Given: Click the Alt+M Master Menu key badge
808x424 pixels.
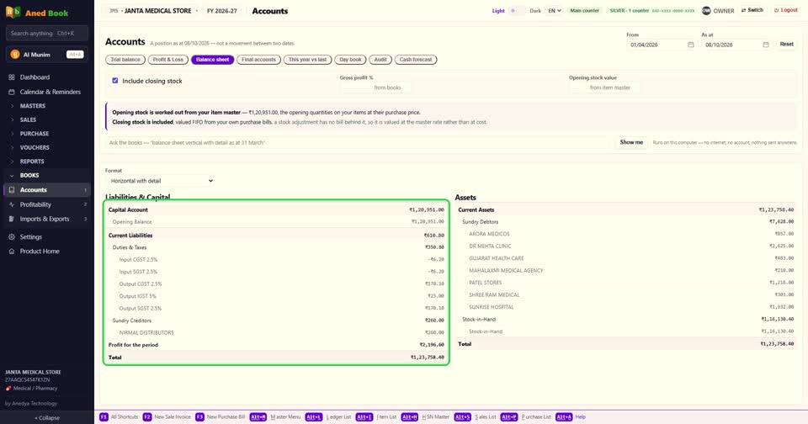Looking at the screenshot, I should tap(258, 416).
